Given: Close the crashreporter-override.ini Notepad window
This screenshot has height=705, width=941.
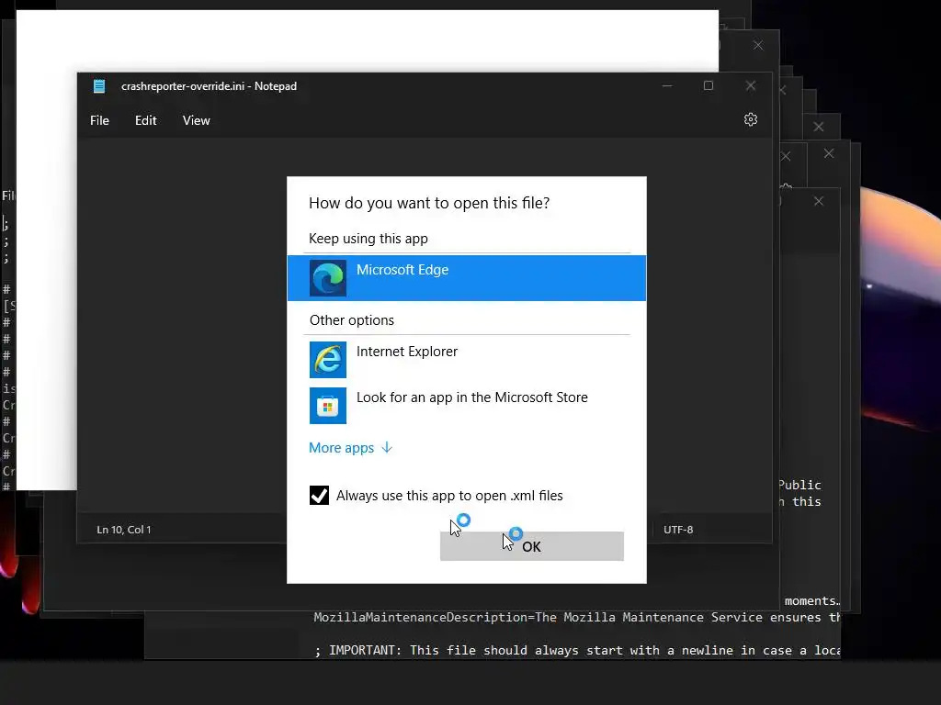Looking at the screenshot, I should click(x=750, y=85).
